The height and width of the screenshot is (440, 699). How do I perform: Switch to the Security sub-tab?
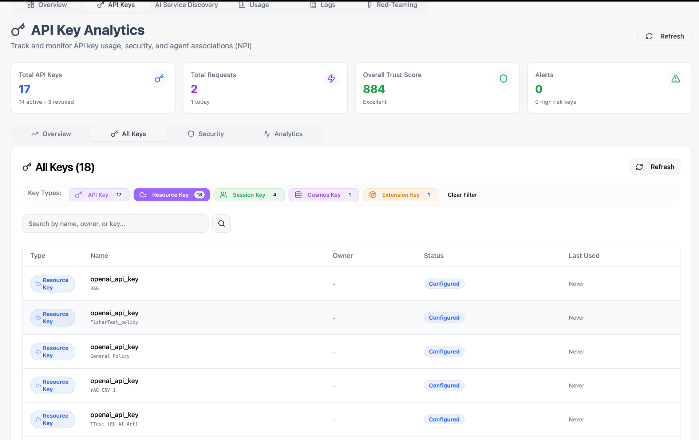tap(206, 134)
